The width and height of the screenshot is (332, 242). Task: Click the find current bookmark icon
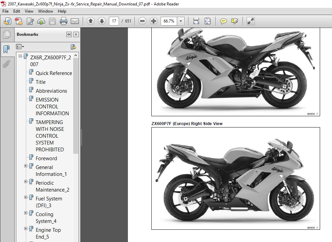[73, 47]
